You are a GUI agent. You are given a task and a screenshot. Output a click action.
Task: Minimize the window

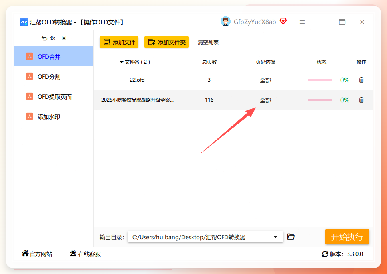[x=322, y=22]
